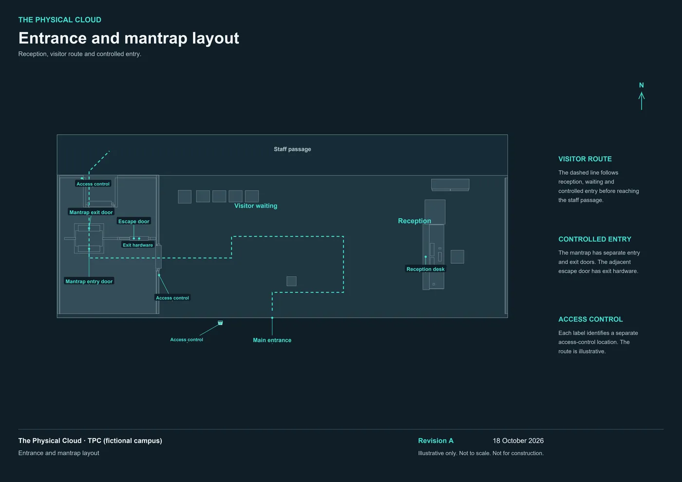Select the 'CONTROLLED ENTRY' legend heading
Image resolution: width=682 pixels, height=482 pixels.
tap(595, 240)
